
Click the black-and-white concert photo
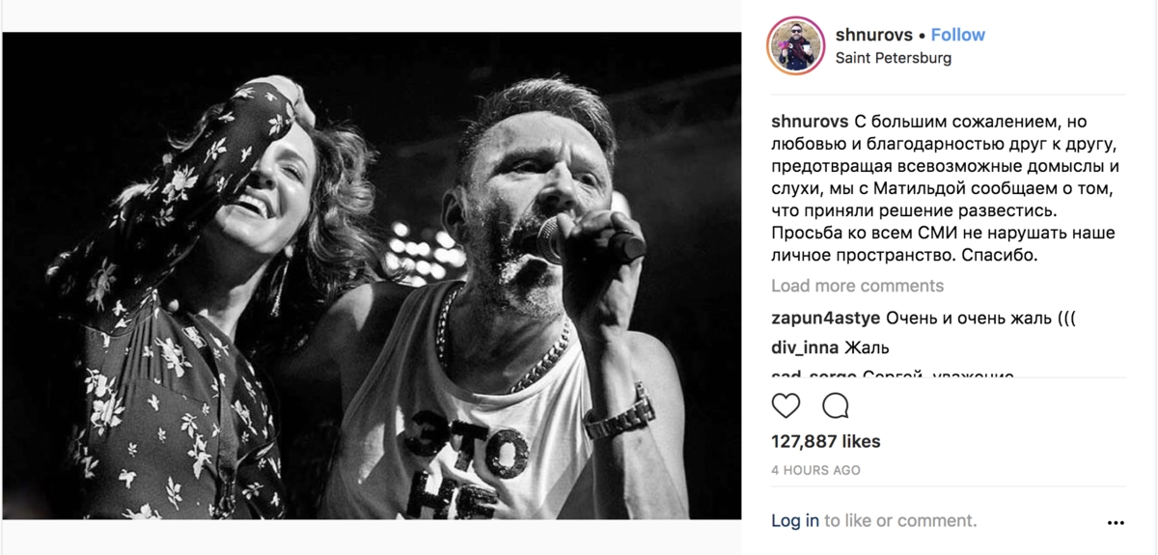(x=372, y=276)
